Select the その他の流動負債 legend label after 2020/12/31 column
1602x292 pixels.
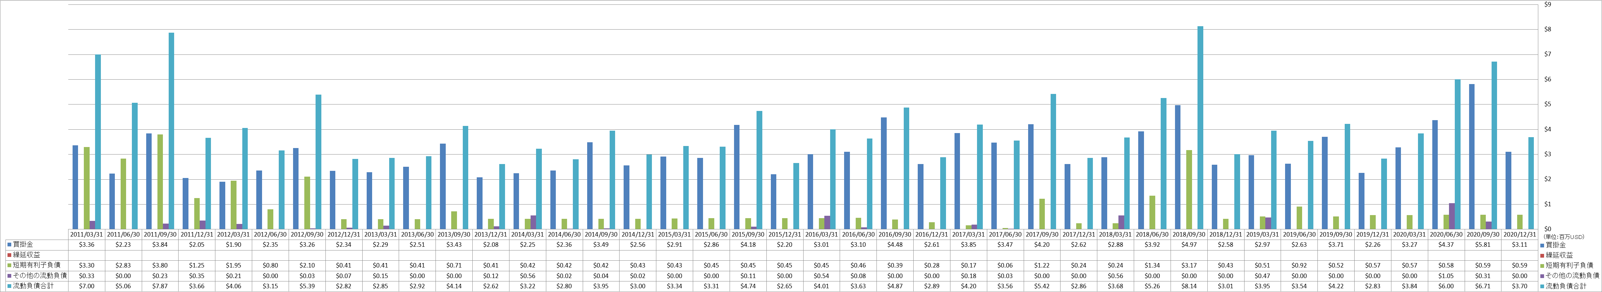click(1572, 276)
